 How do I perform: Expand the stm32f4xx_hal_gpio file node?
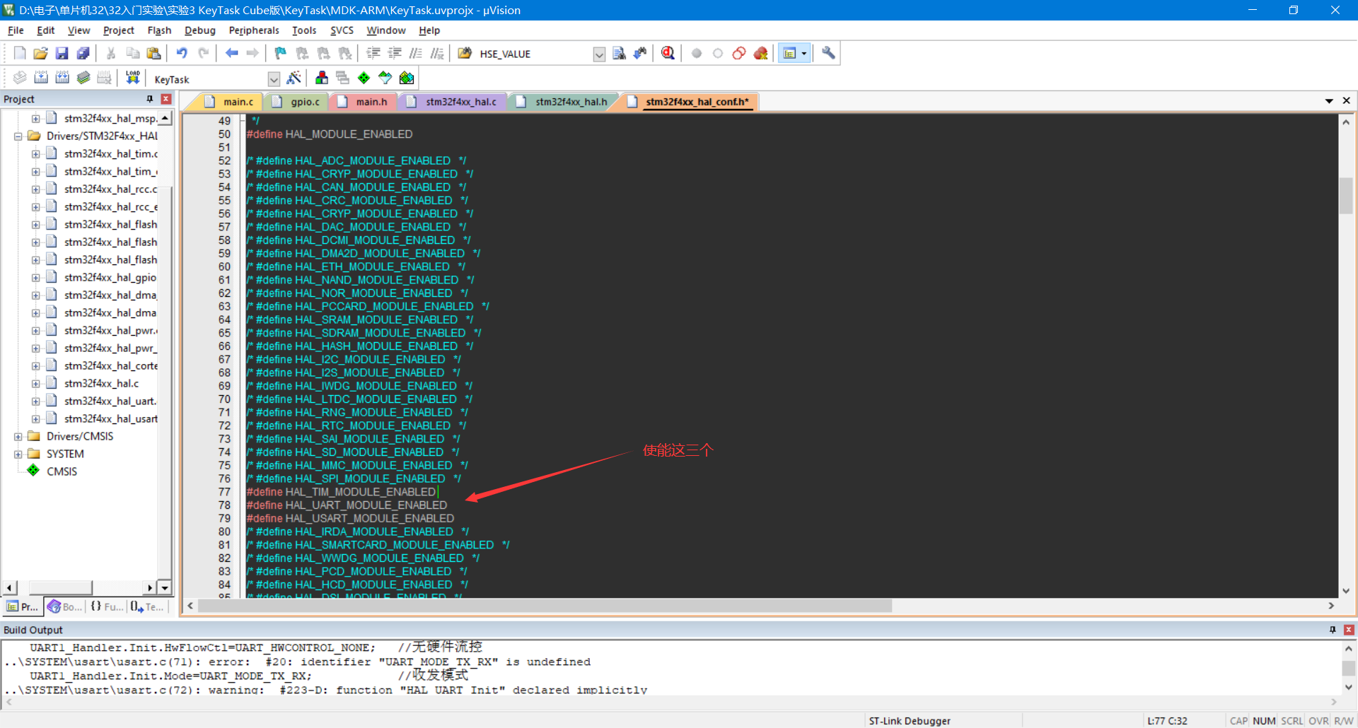point(35,277)
